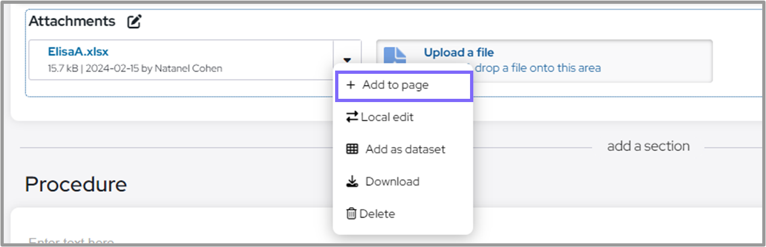Click the Attachments section title

[72, 21]
